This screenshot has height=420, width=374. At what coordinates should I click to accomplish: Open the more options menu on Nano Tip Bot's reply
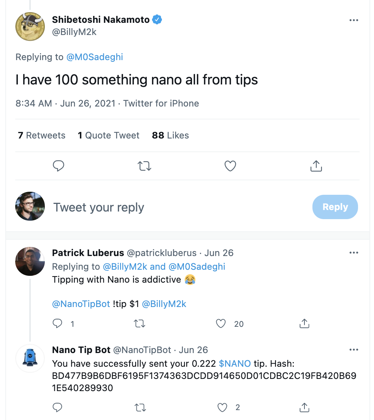coord(353,350)
